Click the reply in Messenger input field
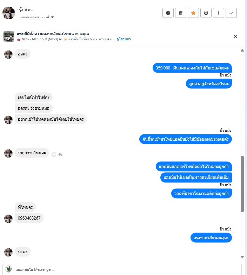Screen dimensions: 247x275 click(122, 269)
